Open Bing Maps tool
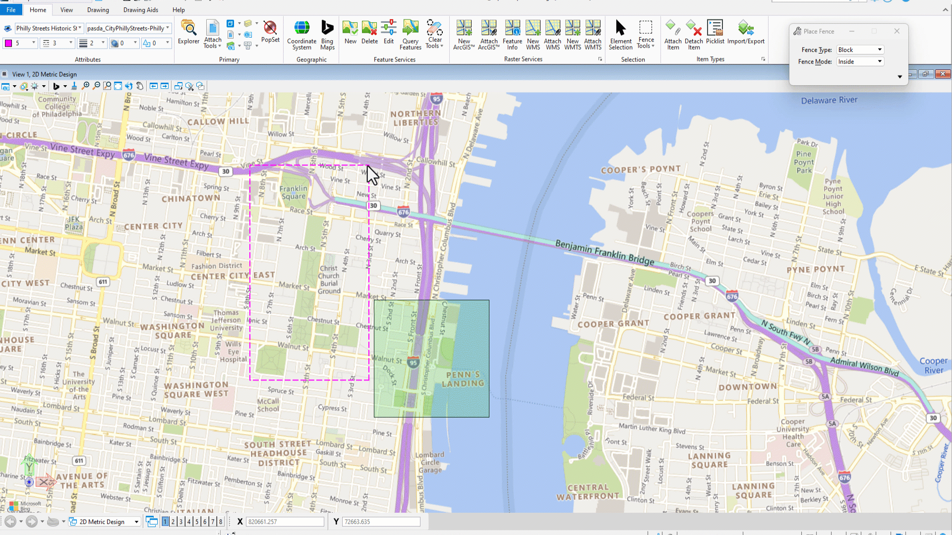Image resolution: width=952 pixels, height=535 pixels. click(x=327, y=35)
